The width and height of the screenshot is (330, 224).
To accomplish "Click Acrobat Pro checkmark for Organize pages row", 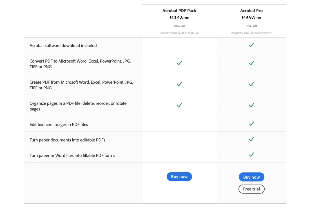I will [x=251, y=105].
